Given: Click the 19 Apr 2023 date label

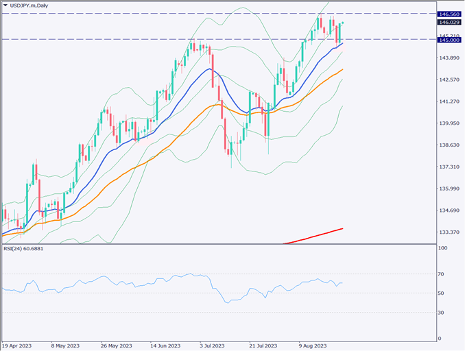Looking at the screenshot, I should (16, 346).
